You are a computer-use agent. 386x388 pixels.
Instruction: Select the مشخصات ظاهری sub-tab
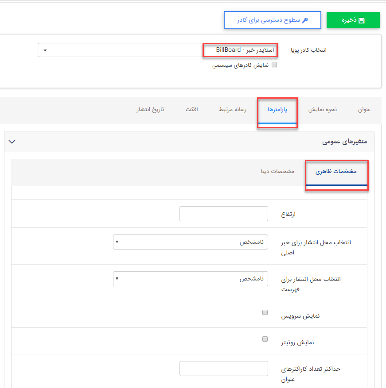click(x=337, y=172)
